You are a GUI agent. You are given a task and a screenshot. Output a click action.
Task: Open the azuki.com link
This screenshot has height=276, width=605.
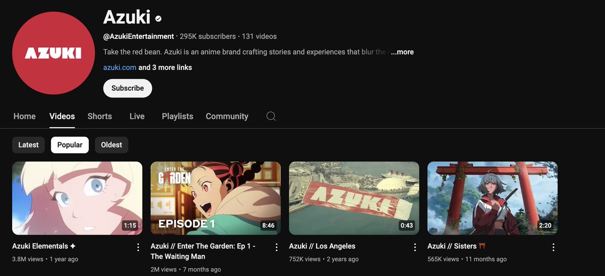pos(119,67)
